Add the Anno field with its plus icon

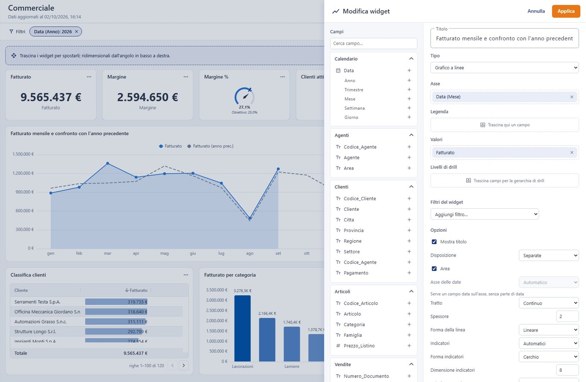[x=409, y=80]
